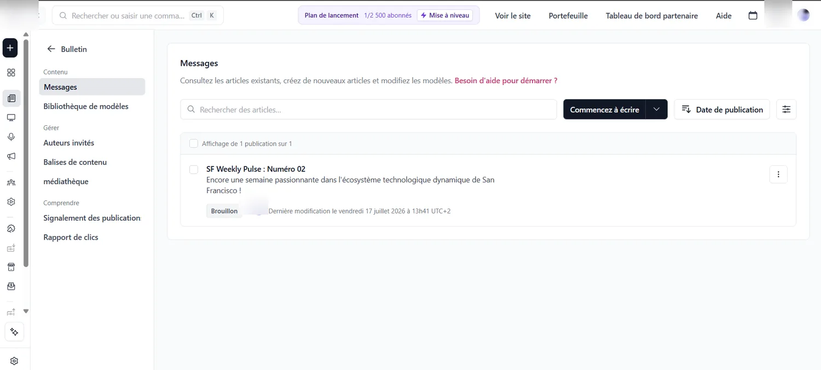This screenshot has width=821, height=370.
Task: Open Balises de contenu page
Action: click(75, 162)
